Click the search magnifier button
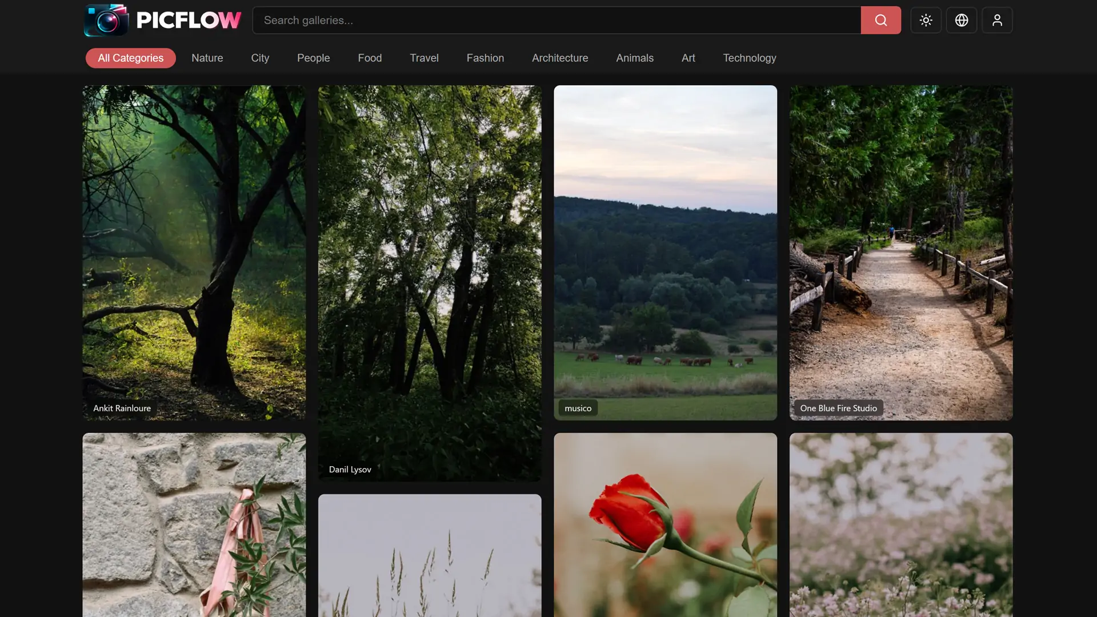 tap(880, 20)
